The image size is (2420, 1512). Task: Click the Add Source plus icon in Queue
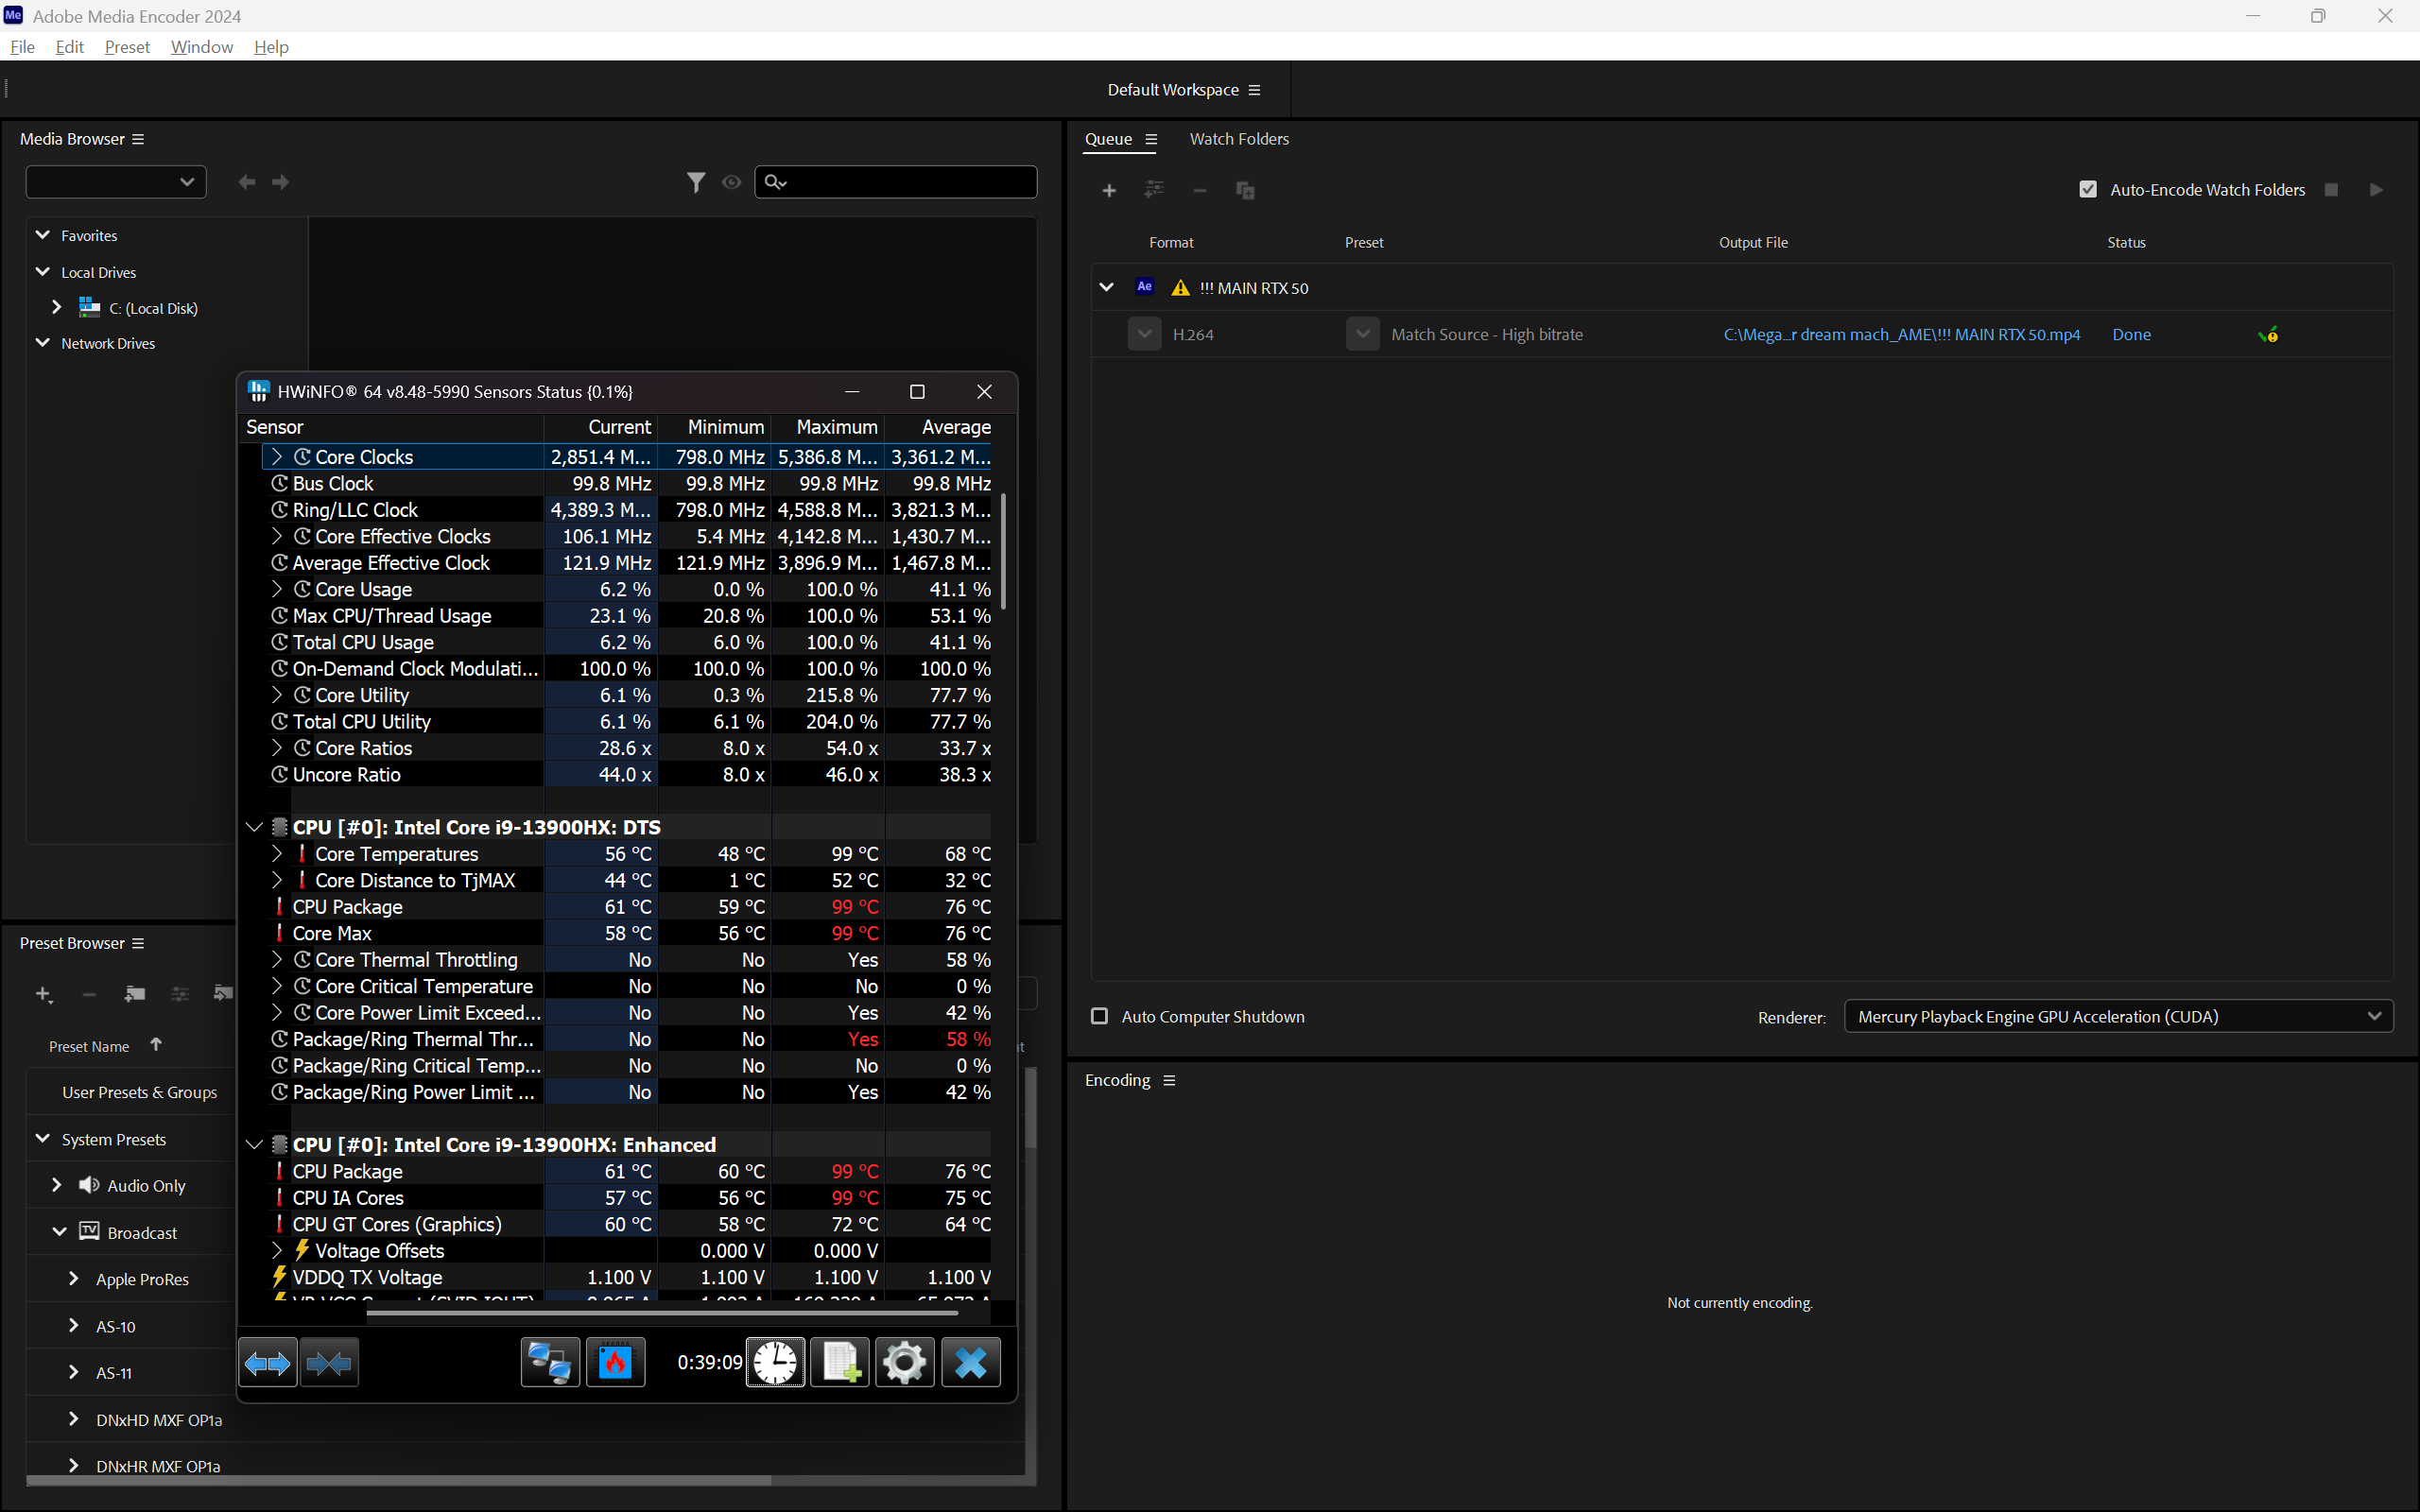(x=1109, y=190)
